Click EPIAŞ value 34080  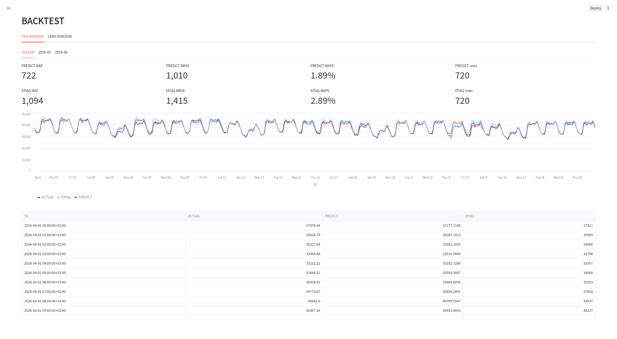529,273
